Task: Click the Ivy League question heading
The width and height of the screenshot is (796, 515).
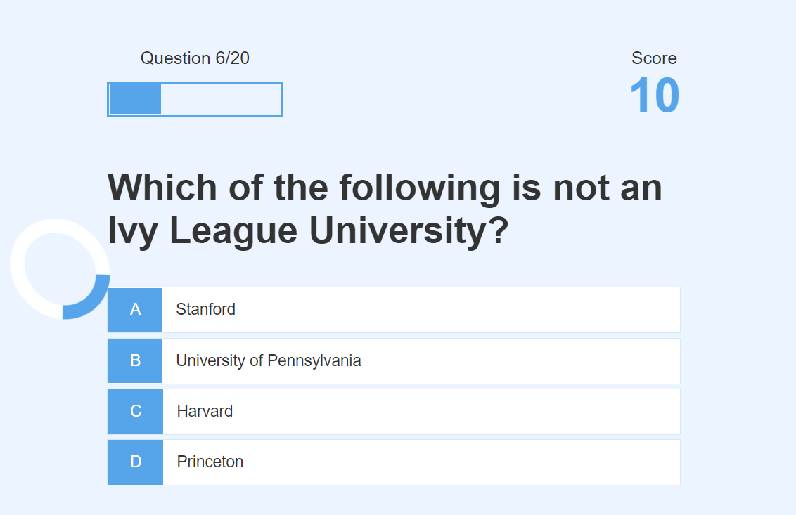Action: click(385, 209)
